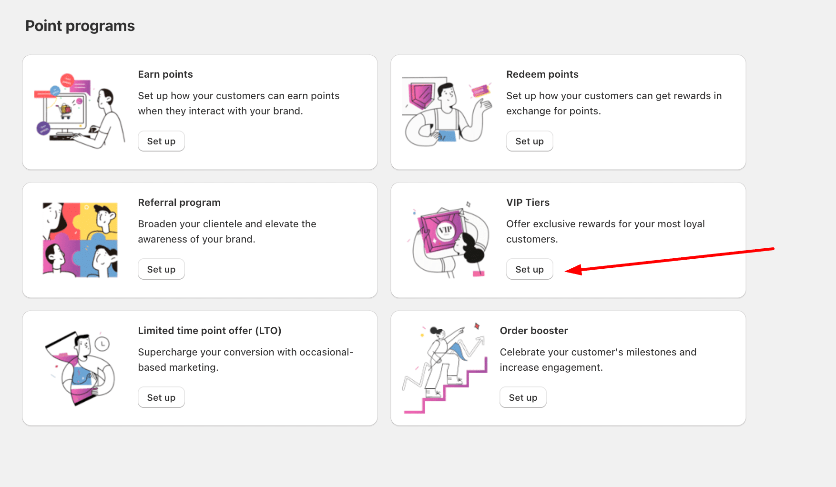Click the VIP Tiers heading

(x=528, y=203)
